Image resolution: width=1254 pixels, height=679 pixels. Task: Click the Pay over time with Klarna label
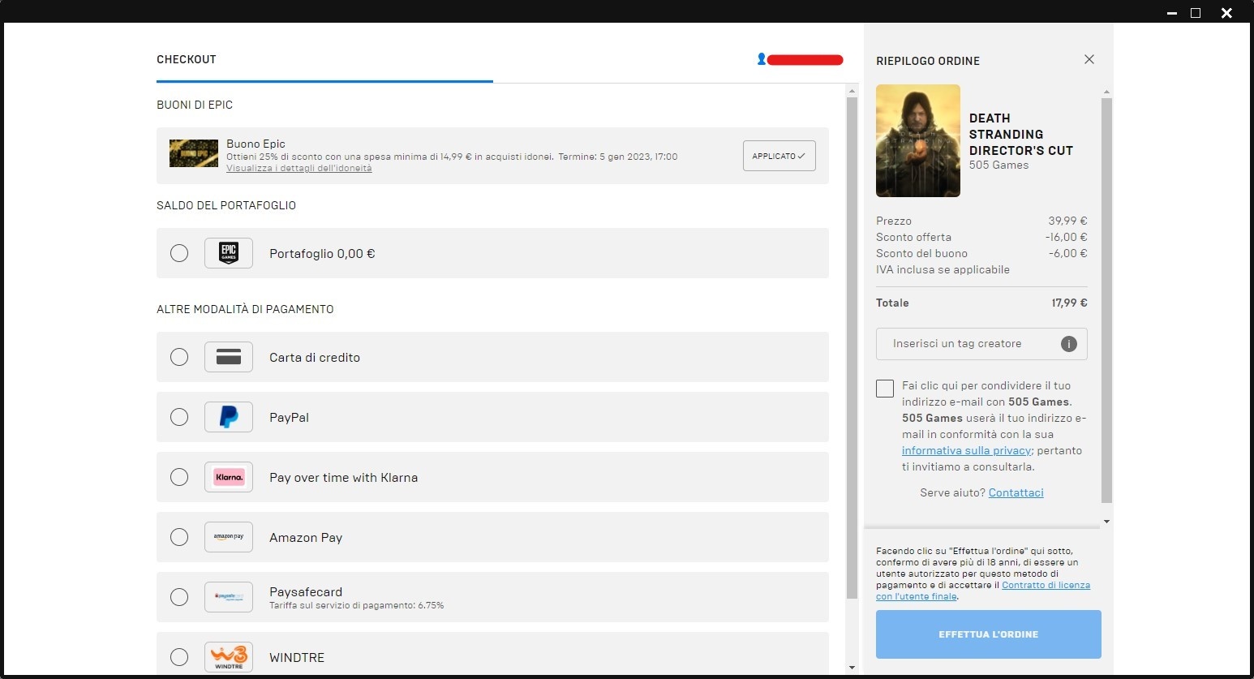coord(344,478)
